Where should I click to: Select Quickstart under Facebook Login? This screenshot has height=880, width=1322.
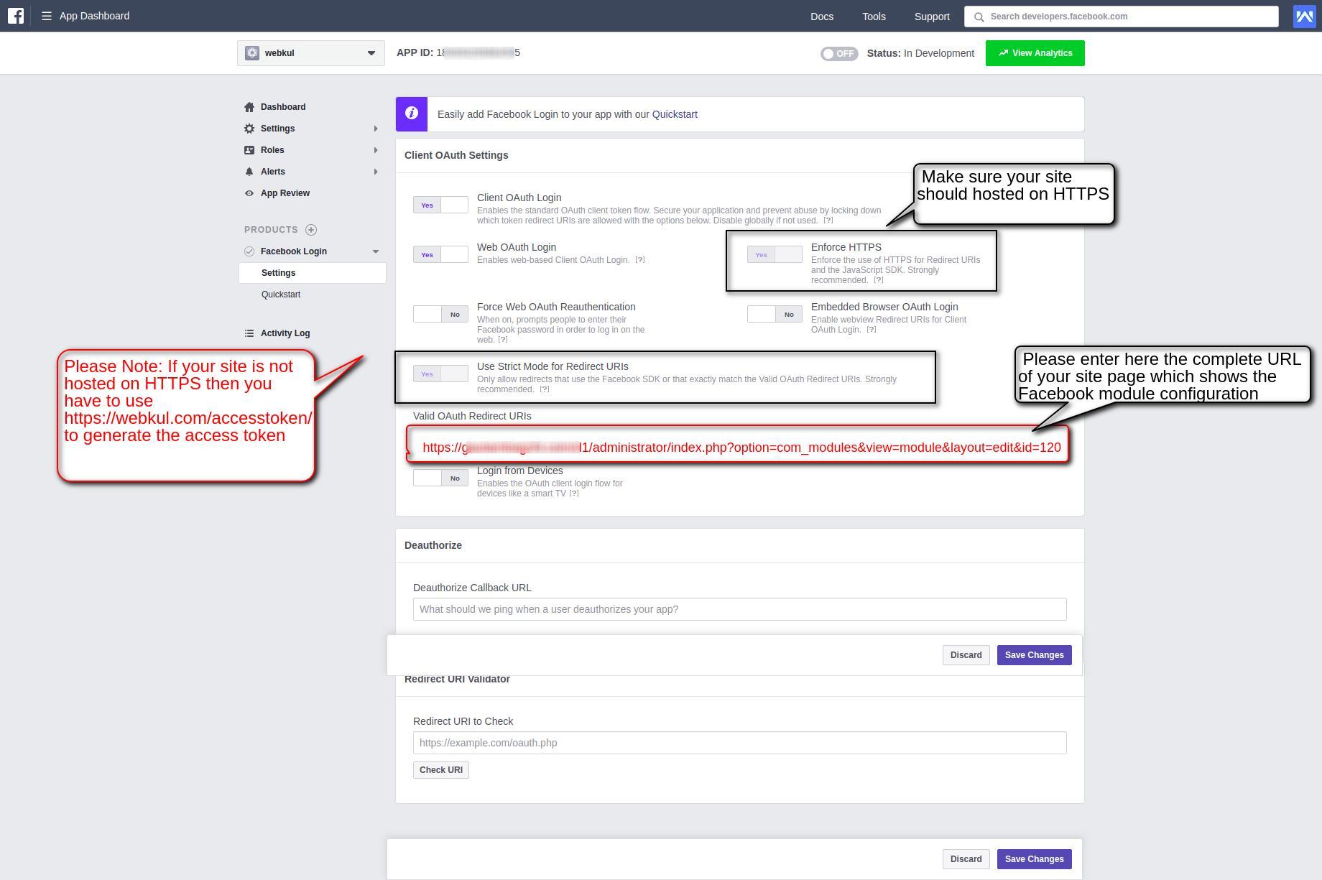(x=281, y=295)
